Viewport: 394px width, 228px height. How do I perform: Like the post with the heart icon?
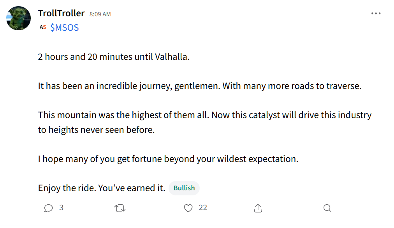coord(188,209)
